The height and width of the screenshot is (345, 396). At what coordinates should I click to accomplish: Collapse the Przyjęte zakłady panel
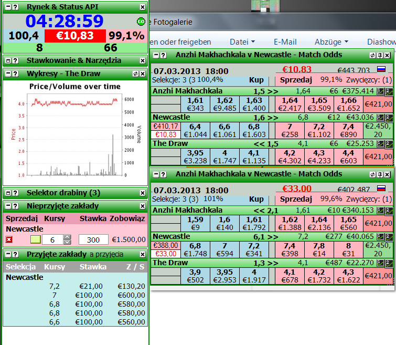pyautogui.click(x=8, y=255)
